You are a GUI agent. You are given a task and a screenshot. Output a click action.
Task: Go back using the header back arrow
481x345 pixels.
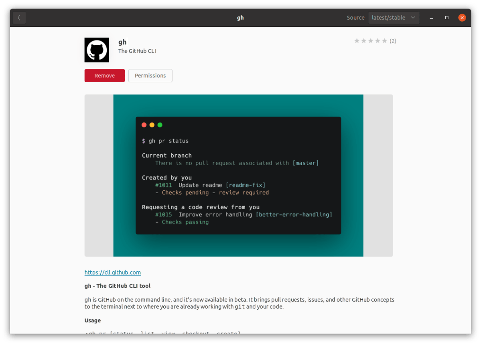coord(19,18)
